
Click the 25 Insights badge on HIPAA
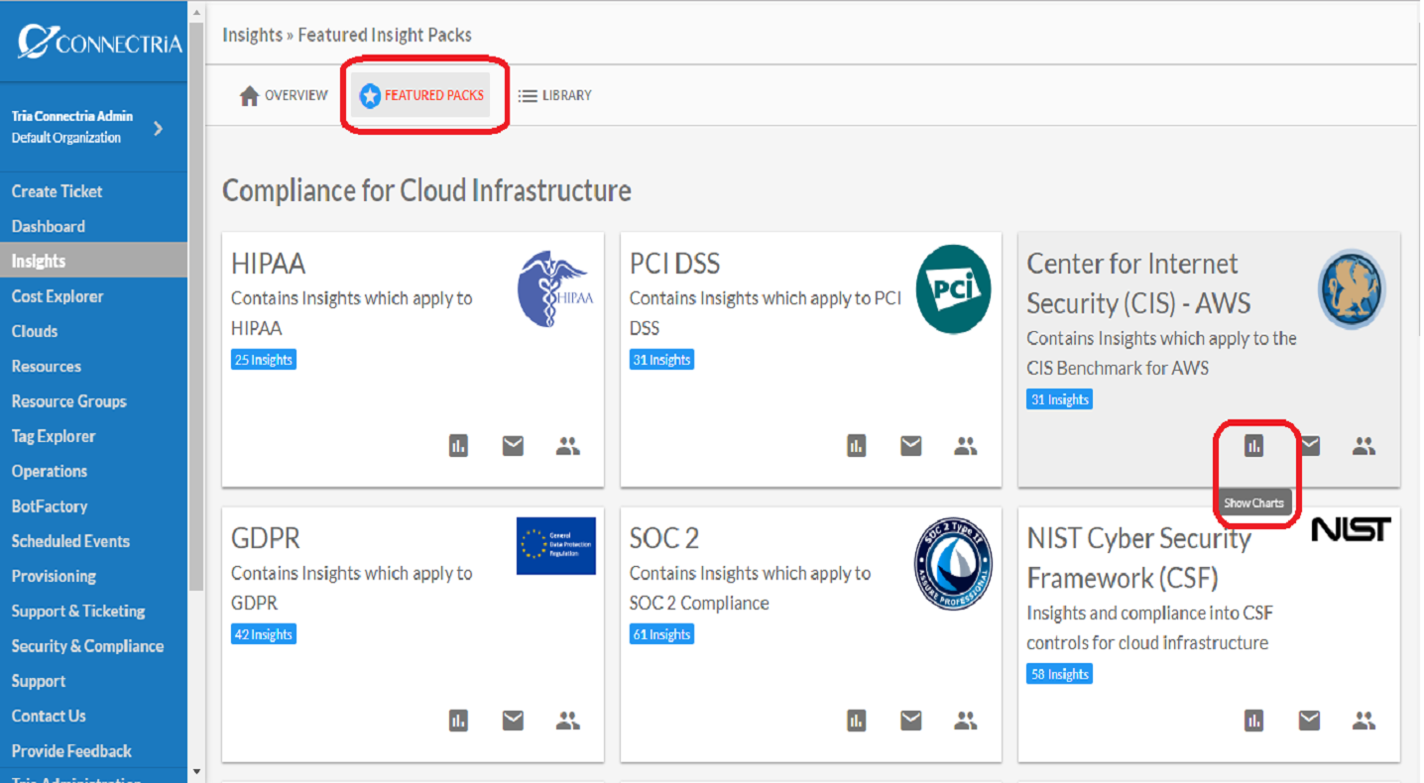[x=264, y=360]
